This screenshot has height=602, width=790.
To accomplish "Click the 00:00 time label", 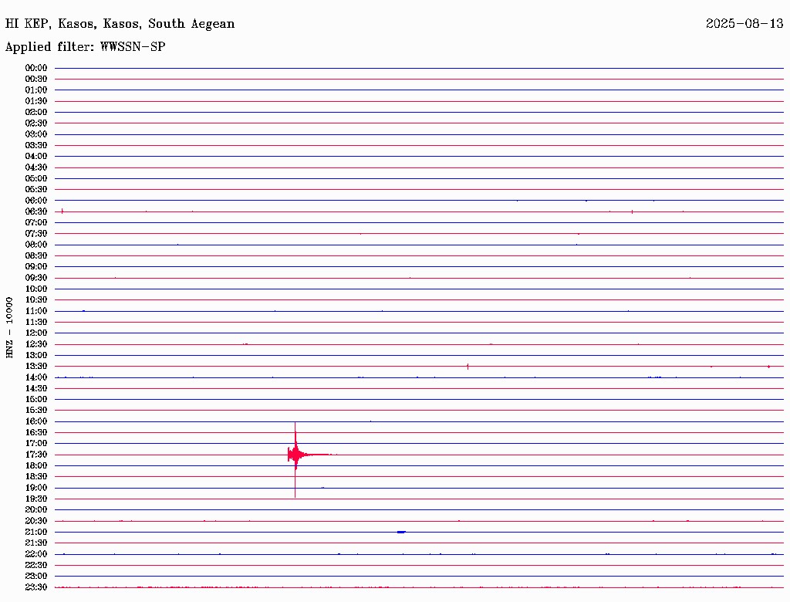I will (x=35, y=68).
